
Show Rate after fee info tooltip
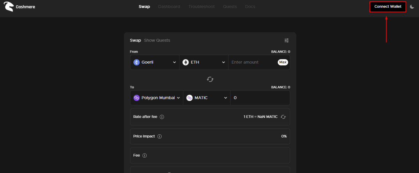click(162, 117)
